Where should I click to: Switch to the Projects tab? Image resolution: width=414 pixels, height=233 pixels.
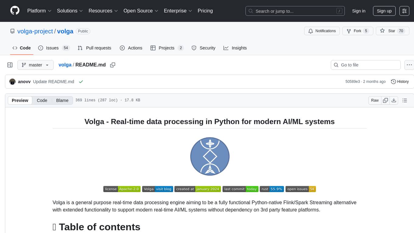pos(167,48)
